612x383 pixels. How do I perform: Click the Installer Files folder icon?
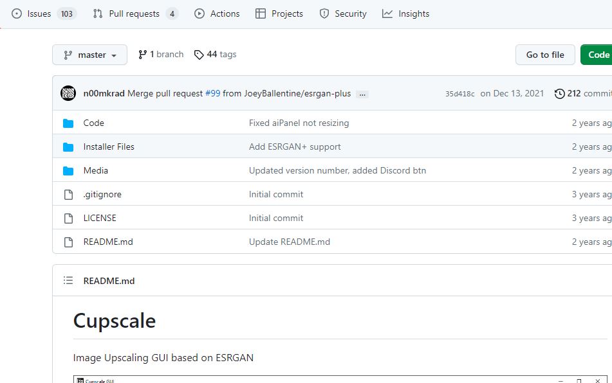[x=68, y=147]
